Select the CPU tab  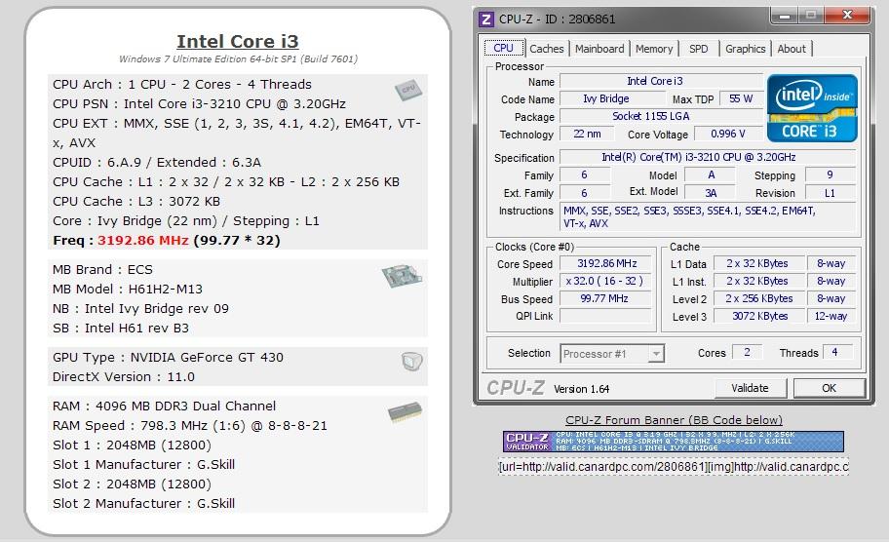point(503,48)
